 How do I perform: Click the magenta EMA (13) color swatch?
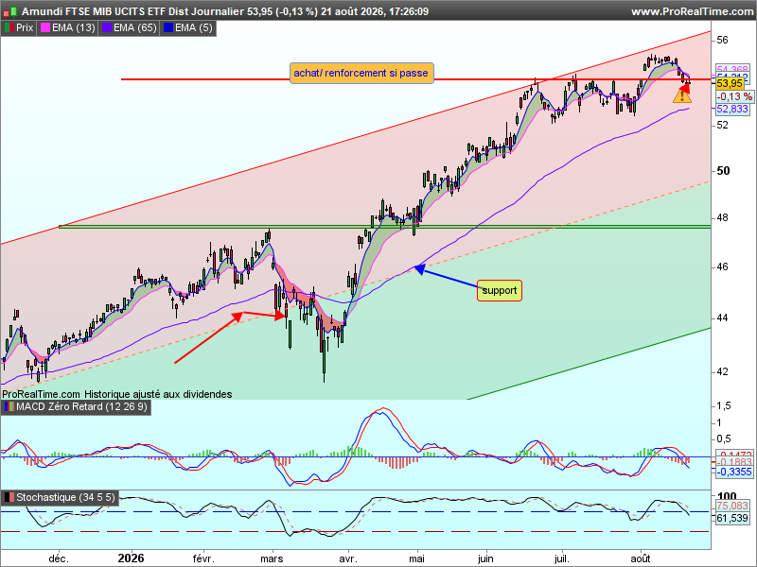45,28
